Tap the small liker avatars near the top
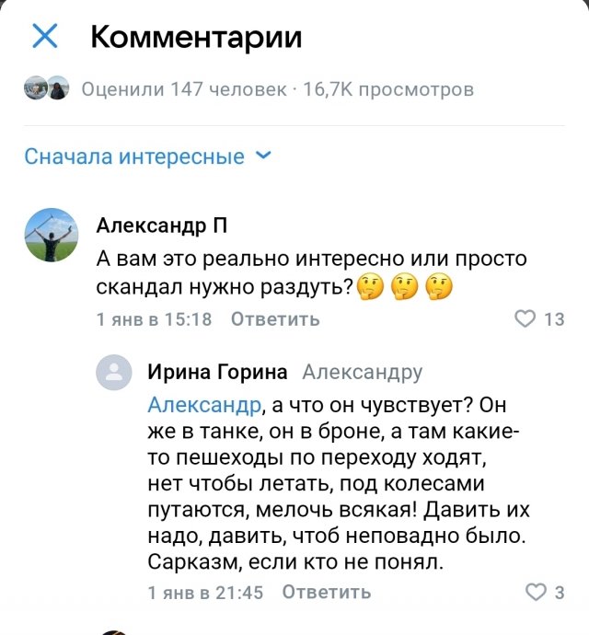 pos(47,89)
